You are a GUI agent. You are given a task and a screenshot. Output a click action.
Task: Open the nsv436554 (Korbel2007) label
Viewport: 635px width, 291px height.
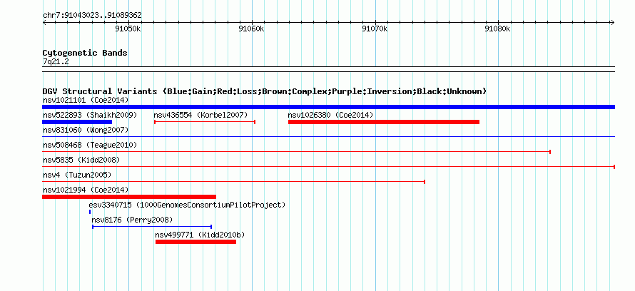200,115
